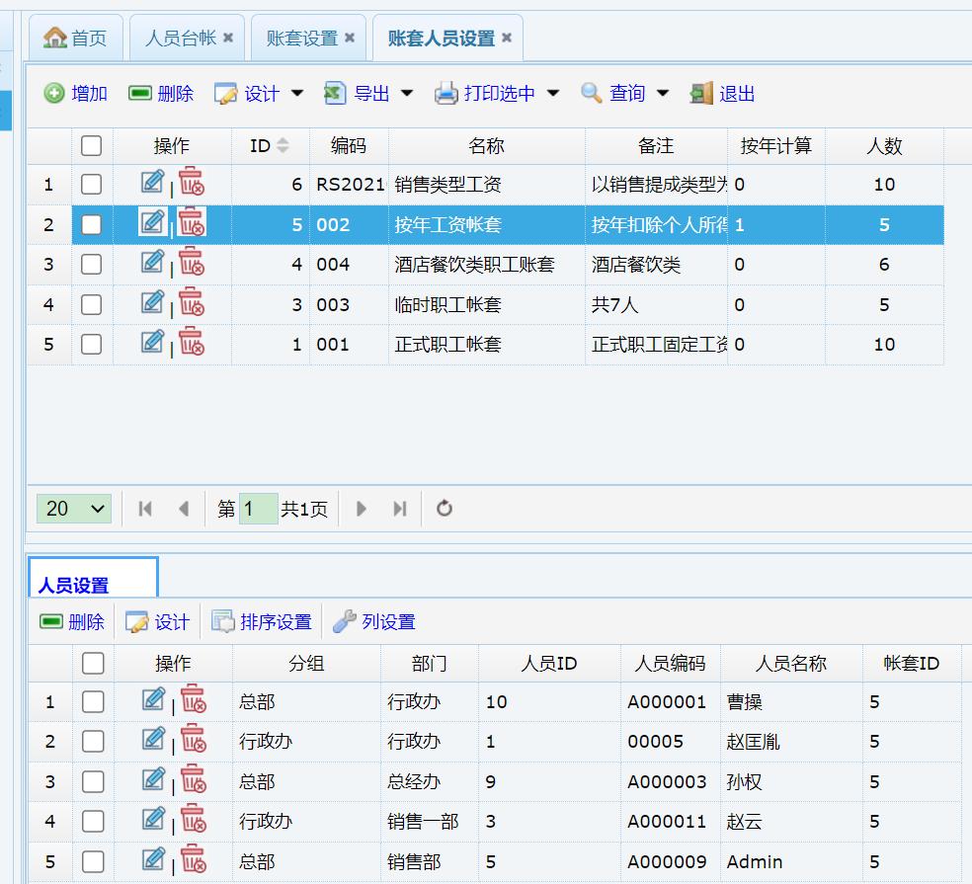Check the box for 赵云 row
The height and width of the screenshot is (884, 972).
pyautogui.click(x=93, y=822)
